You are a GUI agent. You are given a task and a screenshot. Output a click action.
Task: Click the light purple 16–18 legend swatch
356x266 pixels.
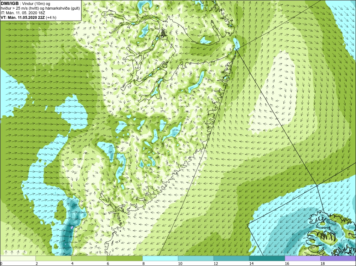tap(303, 258)
